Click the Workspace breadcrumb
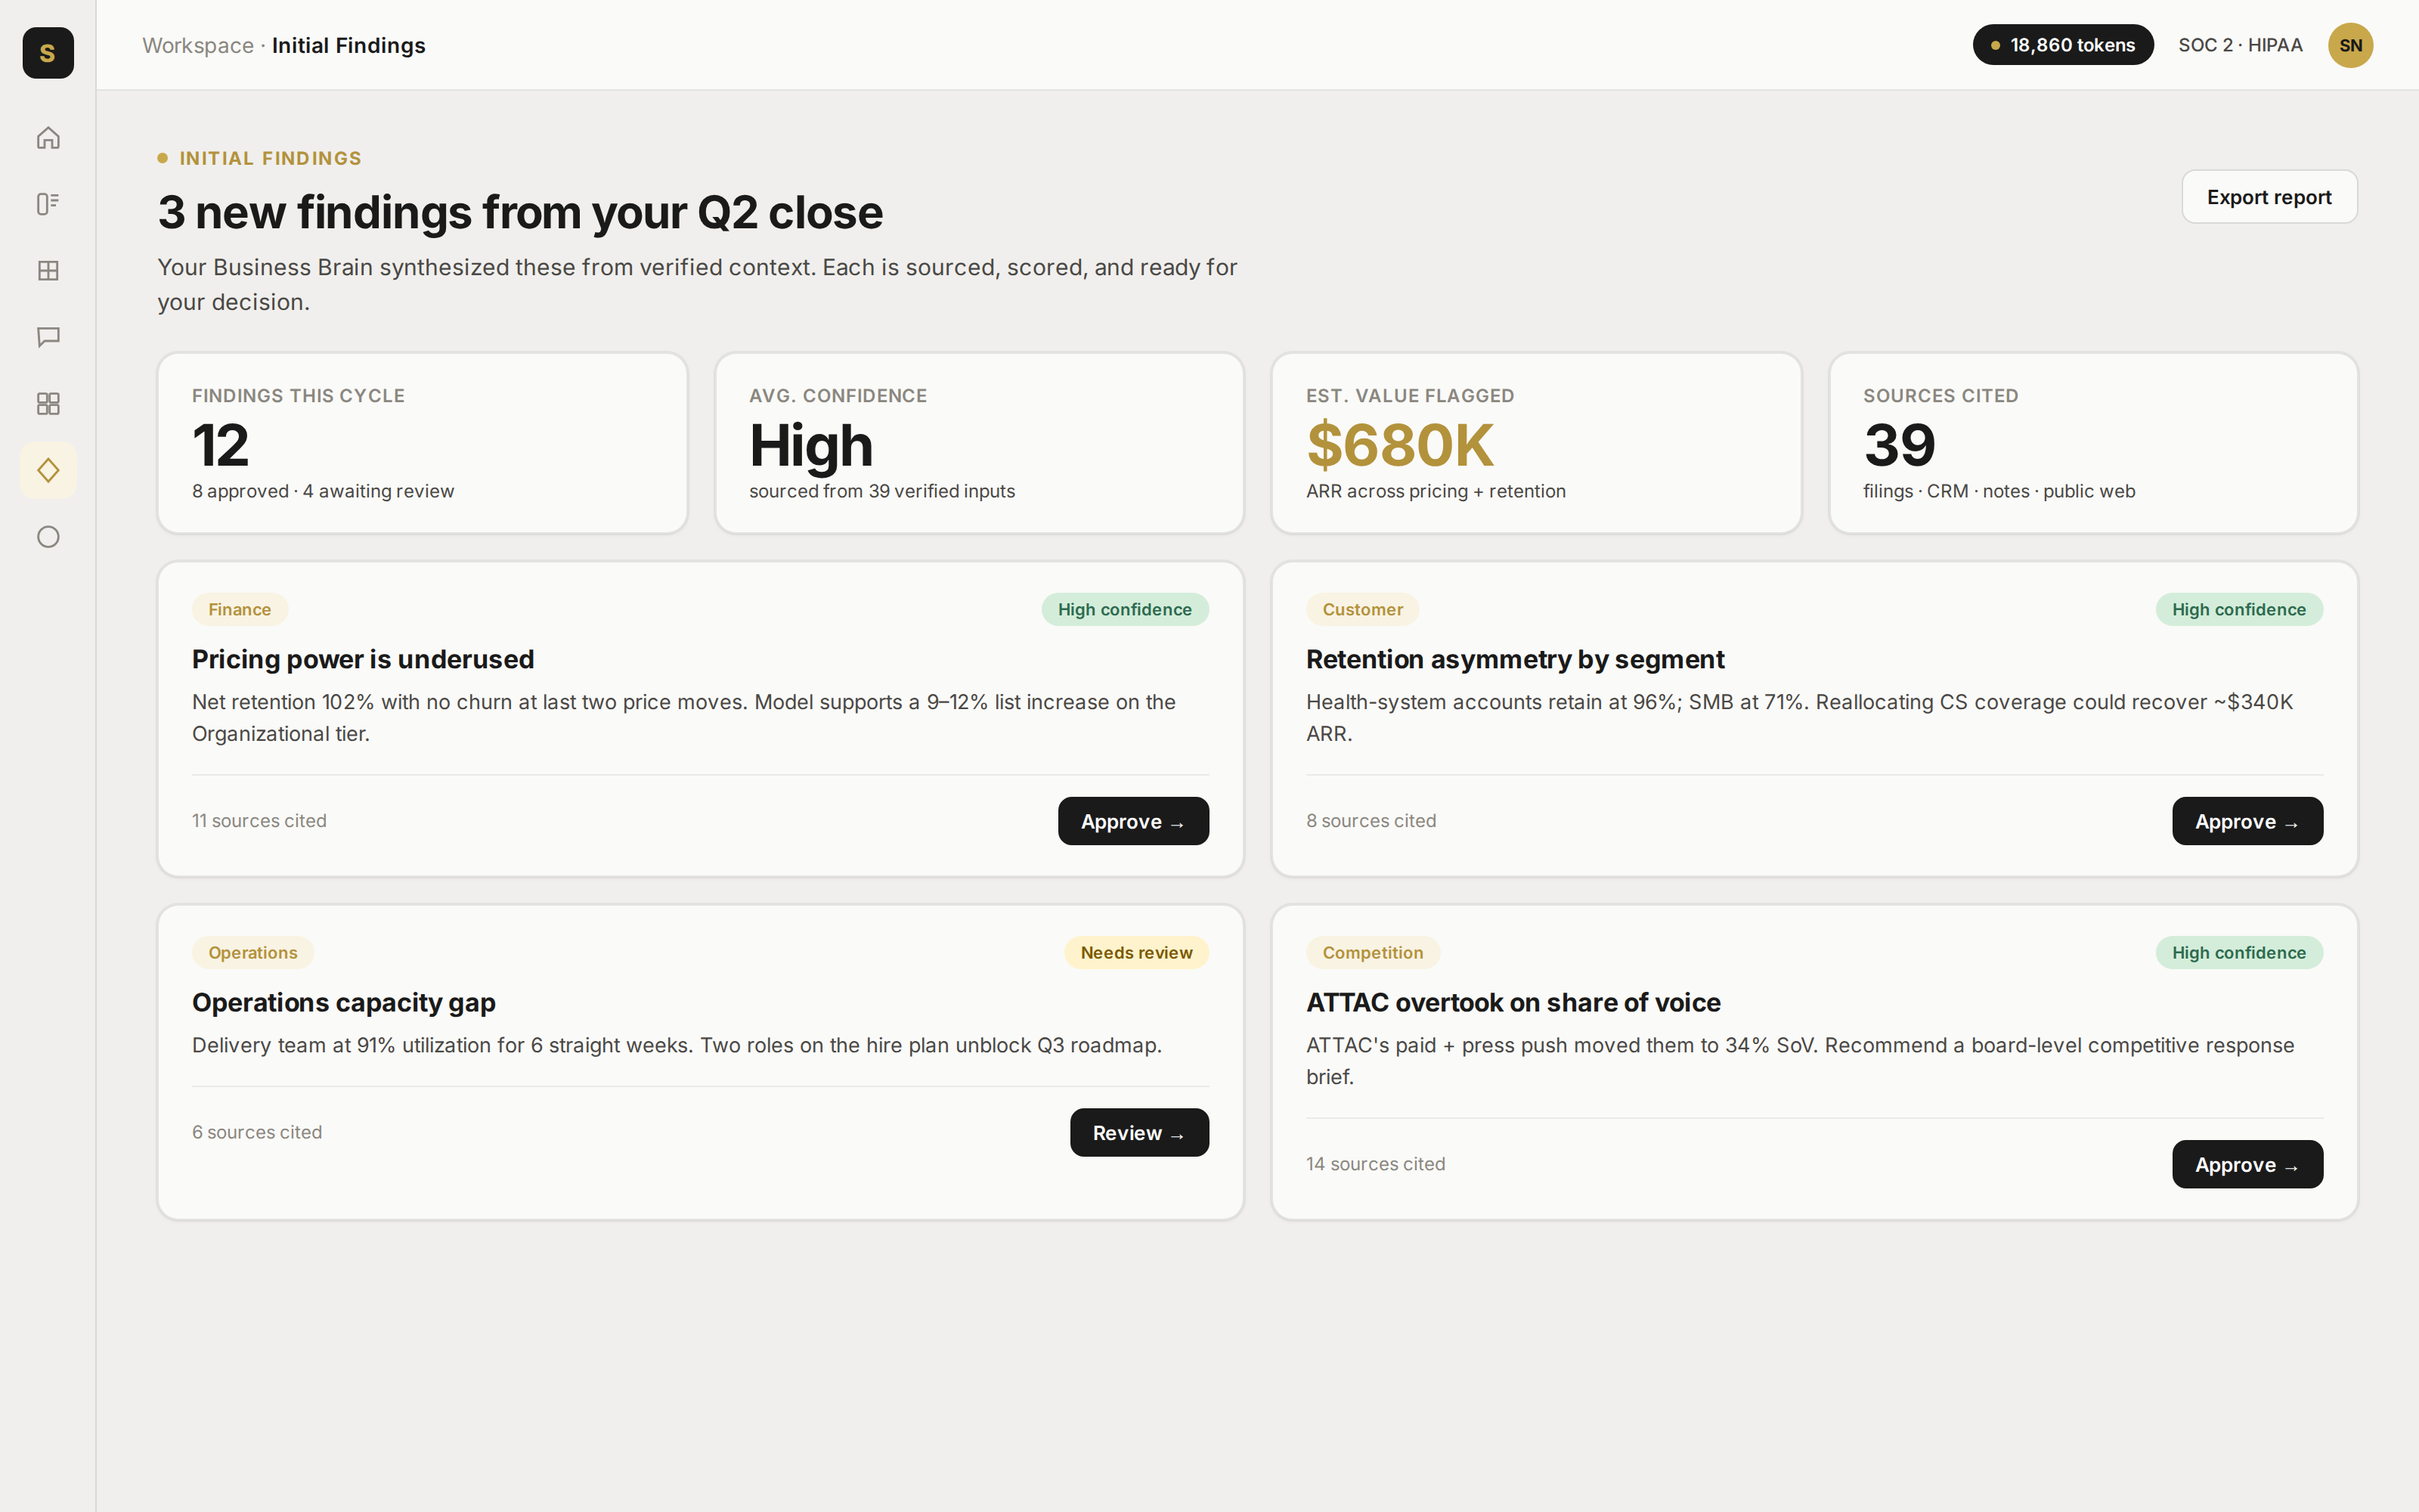 pyautogui.click(x=198, y=46)
